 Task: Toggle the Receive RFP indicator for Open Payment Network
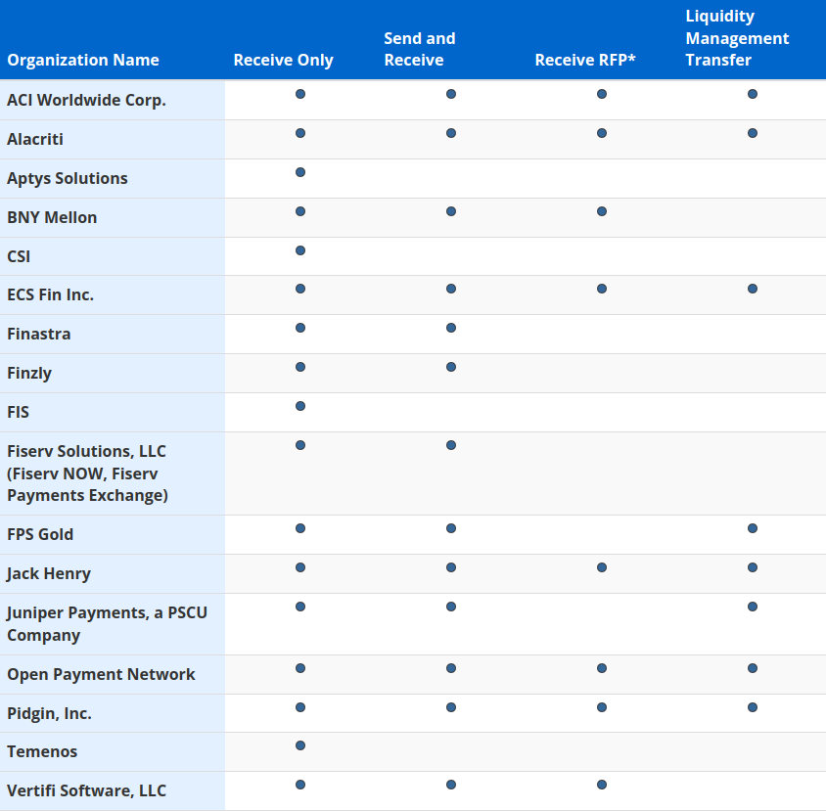click(x=602, y=668)
